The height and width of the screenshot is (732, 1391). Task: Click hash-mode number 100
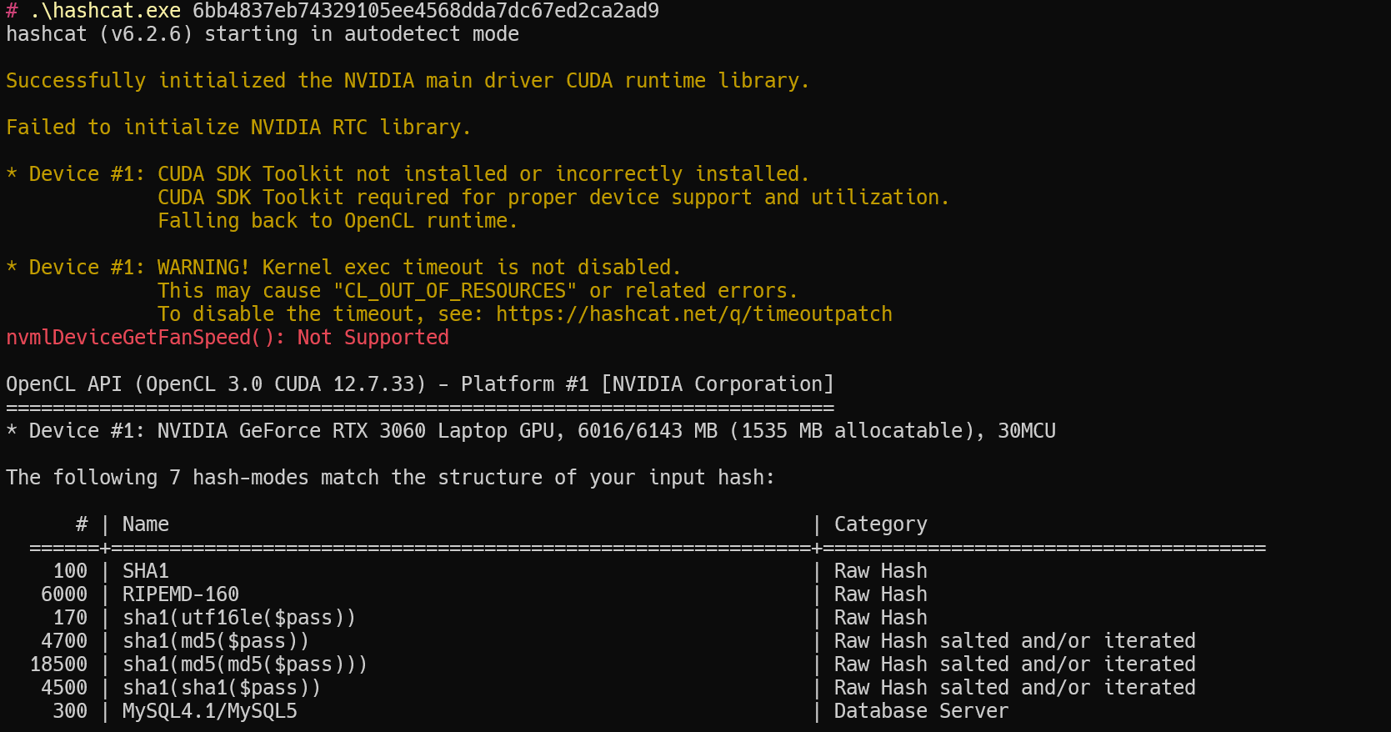(70, 571)
